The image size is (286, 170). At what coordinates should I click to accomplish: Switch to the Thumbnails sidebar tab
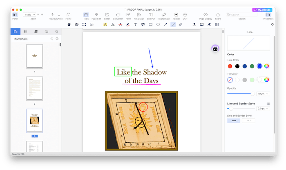(x=16, y=32)
